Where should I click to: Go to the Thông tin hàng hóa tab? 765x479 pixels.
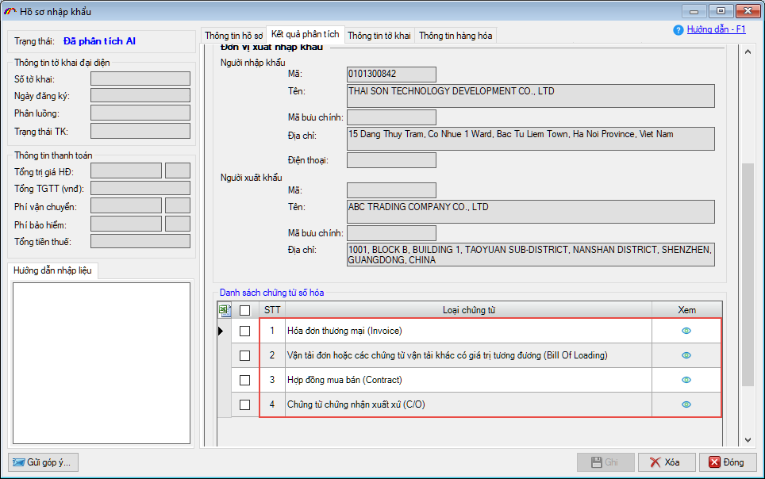[456, 36]
